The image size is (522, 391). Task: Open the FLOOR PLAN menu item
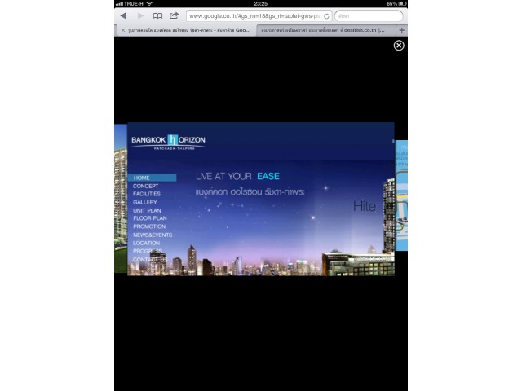[149, 218]
